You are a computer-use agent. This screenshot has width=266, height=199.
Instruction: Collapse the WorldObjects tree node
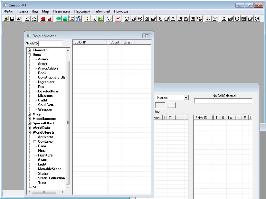point(30,132)
